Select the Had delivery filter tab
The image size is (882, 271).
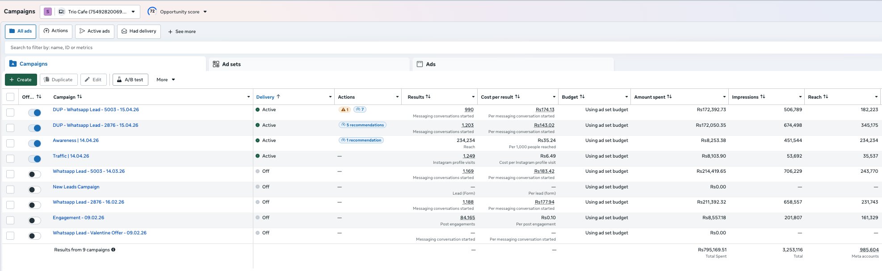point(139,31)
